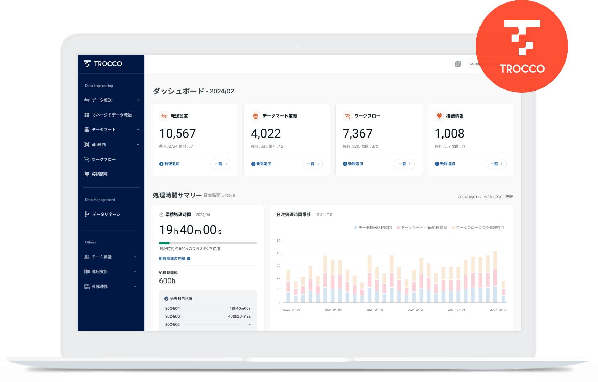Open the help documentation icon

click(458, 64)
